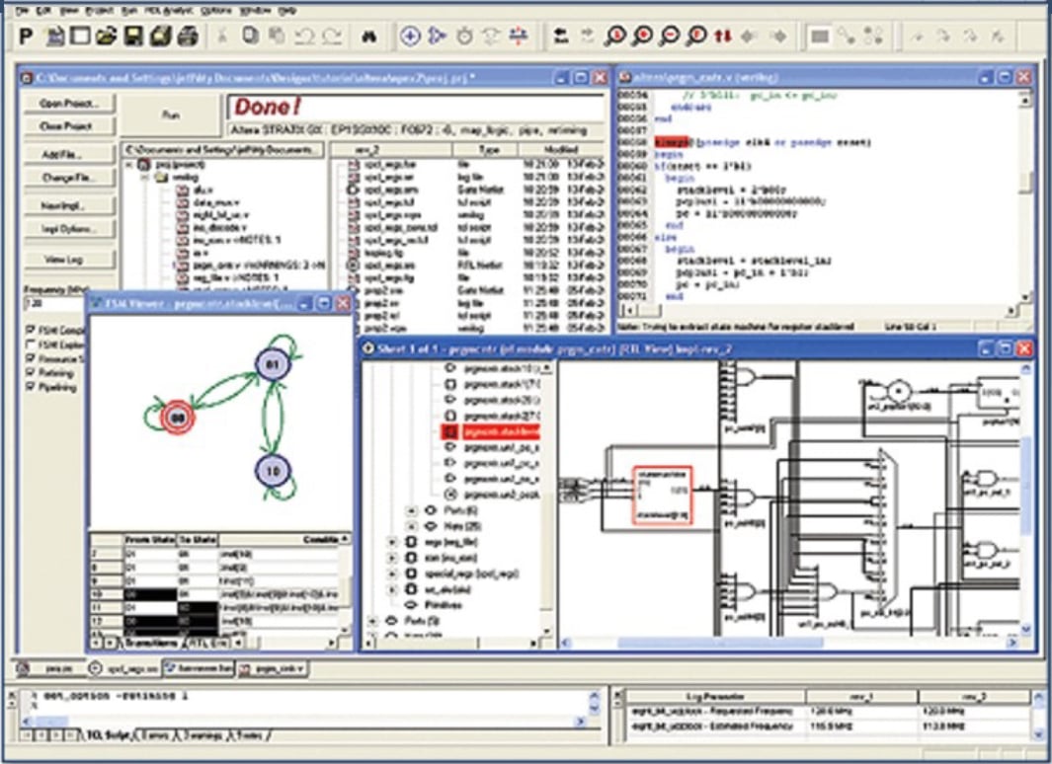Click the Open Project button

point(69,104)
